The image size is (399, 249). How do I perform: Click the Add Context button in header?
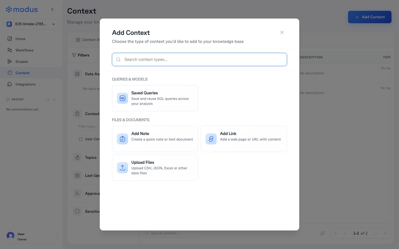(370, 17)
